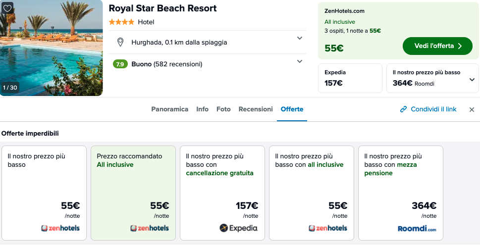This screenshot has height=247, width=480.
Task: Click the location pin icon
Action: point(120,42)
